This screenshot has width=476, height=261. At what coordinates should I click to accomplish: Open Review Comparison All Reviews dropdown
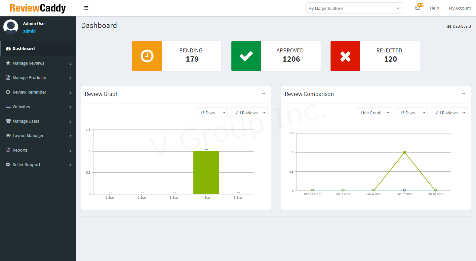click(x=449, y=113)
